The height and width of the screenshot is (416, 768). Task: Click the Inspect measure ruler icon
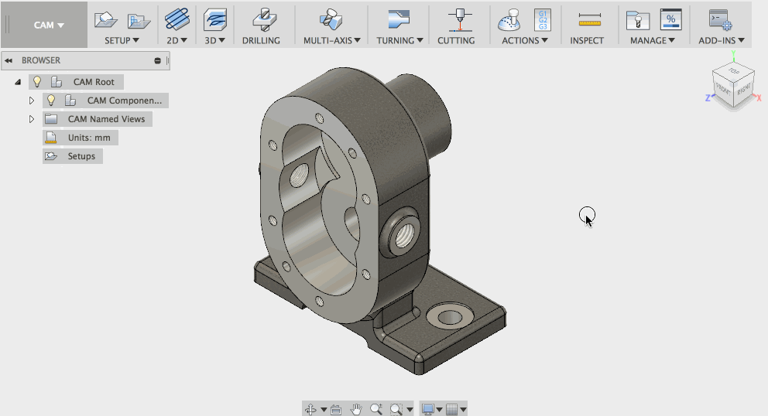pos(587,21)
